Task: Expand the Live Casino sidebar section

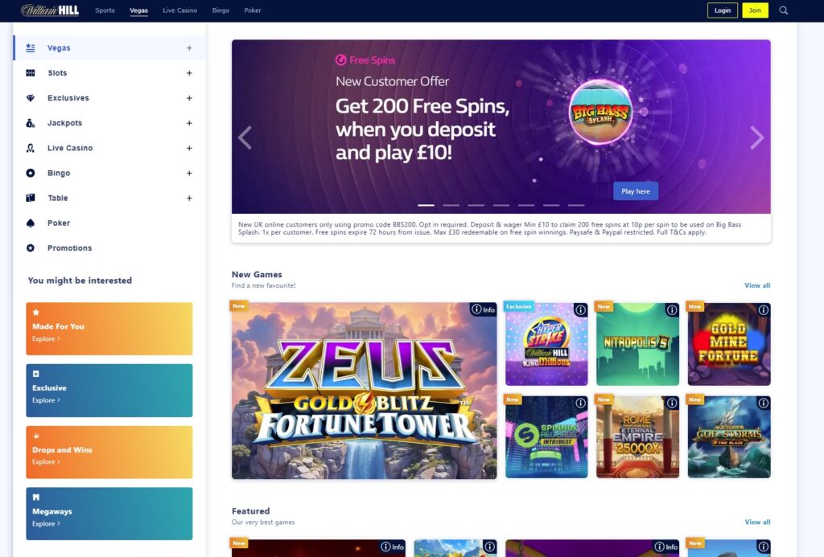Action: (189, 148)
